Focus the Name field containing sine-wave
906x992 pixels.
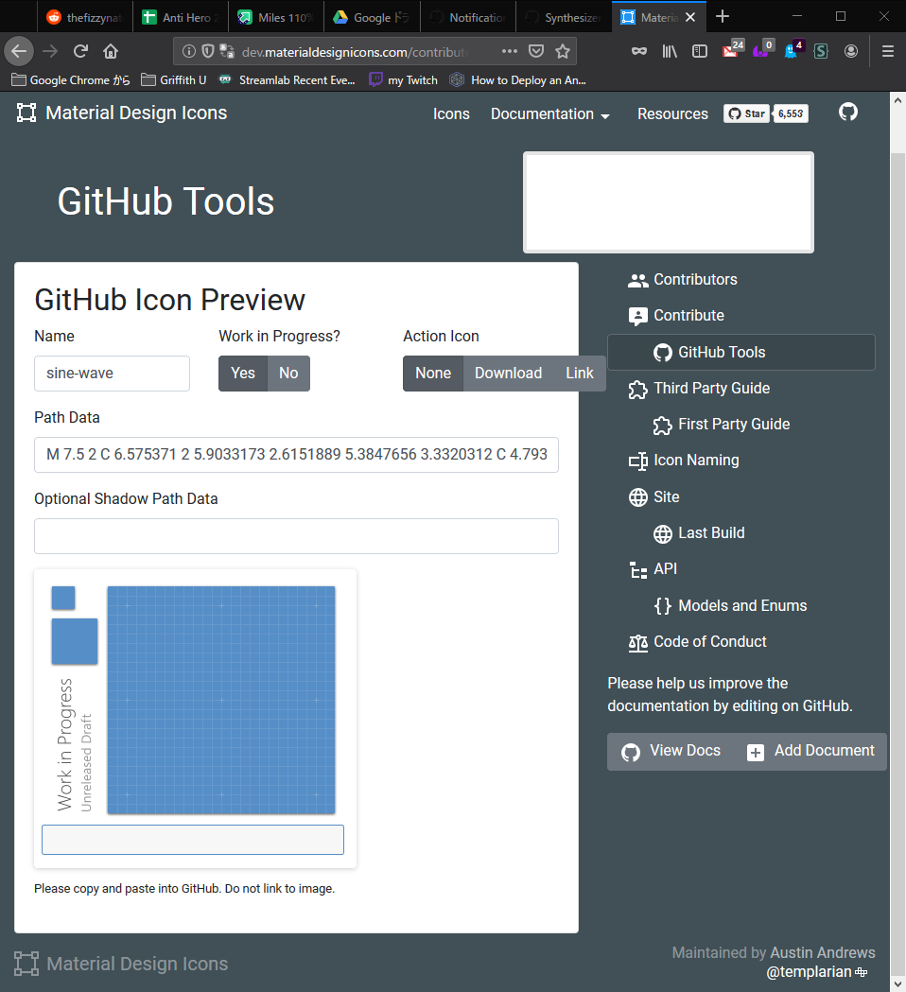112,374
